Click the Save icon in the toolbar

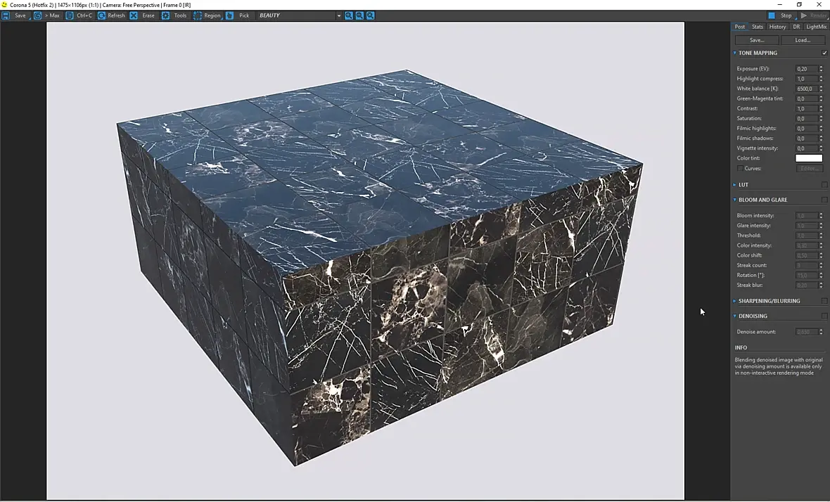point(6,15)
